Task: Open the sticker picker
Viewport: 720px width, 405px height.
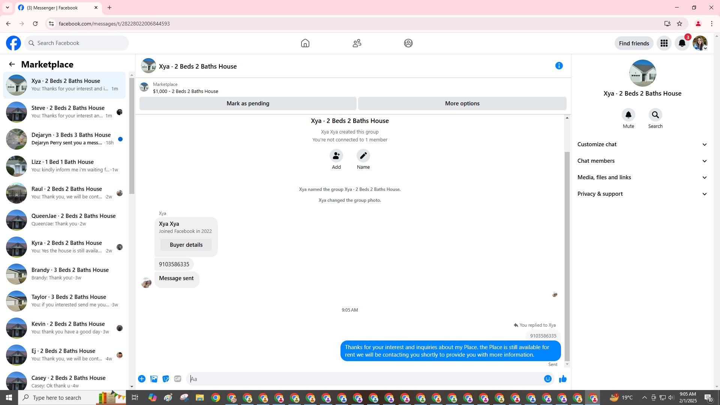Action: [166, 379]
